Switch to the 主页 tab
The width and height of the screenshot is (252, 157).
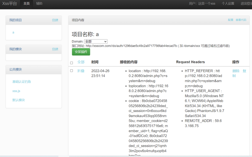pos(27,4)
